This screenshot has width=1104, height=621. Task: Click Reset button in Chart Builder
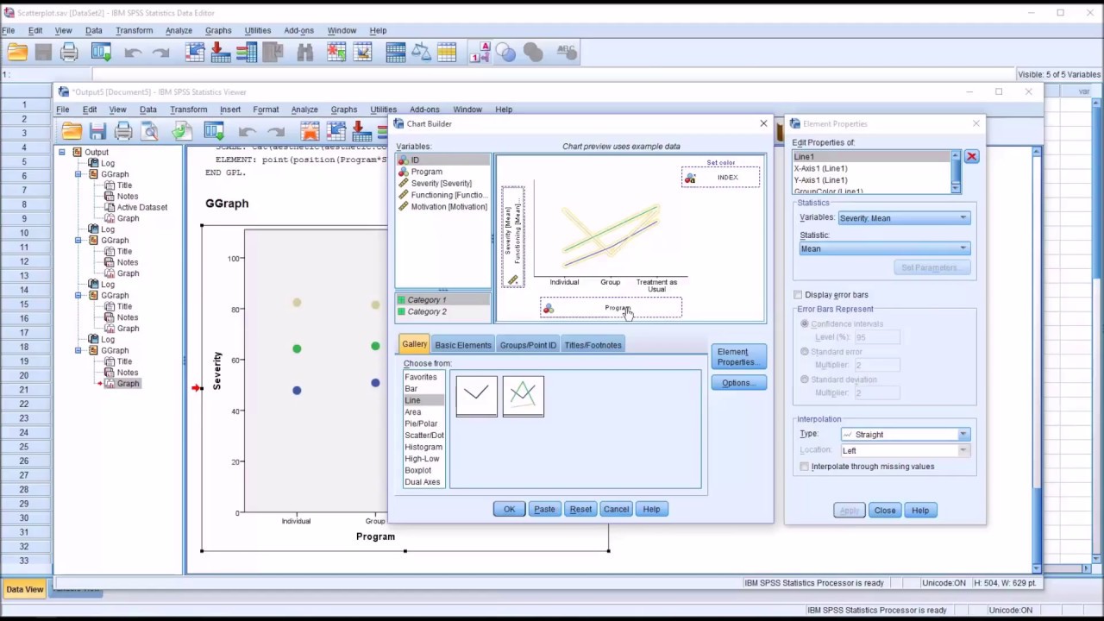coord(580,509)
